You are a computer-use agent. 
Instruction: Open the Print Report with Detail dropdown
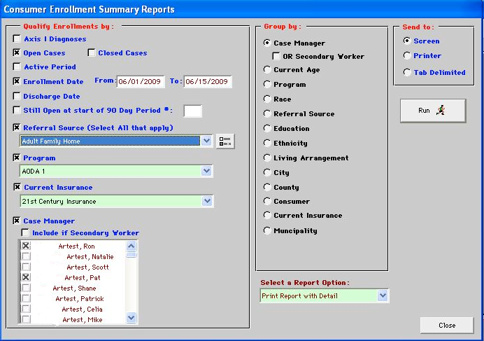point(383,295)
